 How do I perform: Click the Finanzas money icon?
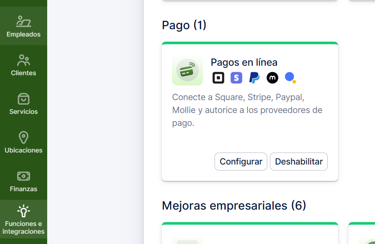click(x=24, y=176)
